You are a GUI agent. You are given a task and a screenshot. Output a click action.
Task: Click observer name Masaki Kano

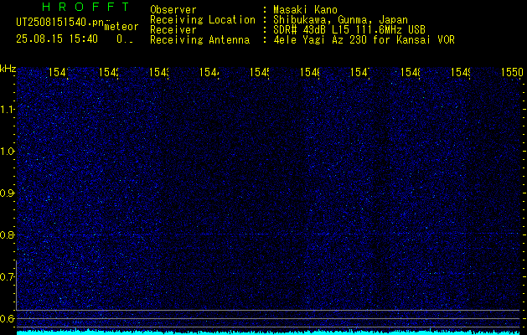(305, 10)
